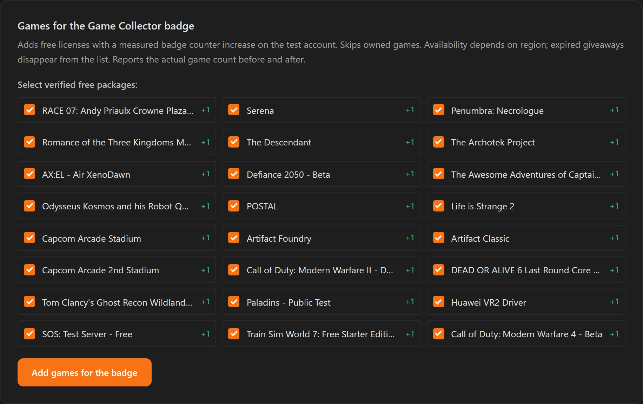Click the POSTAL game title text
The width and height of the screenshot is (643, 404).
[262, 206]
